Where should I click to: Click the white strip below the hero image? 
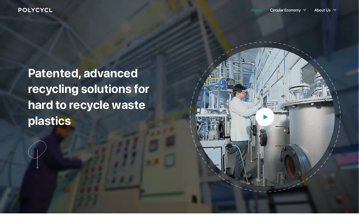(x=179, y=219)
